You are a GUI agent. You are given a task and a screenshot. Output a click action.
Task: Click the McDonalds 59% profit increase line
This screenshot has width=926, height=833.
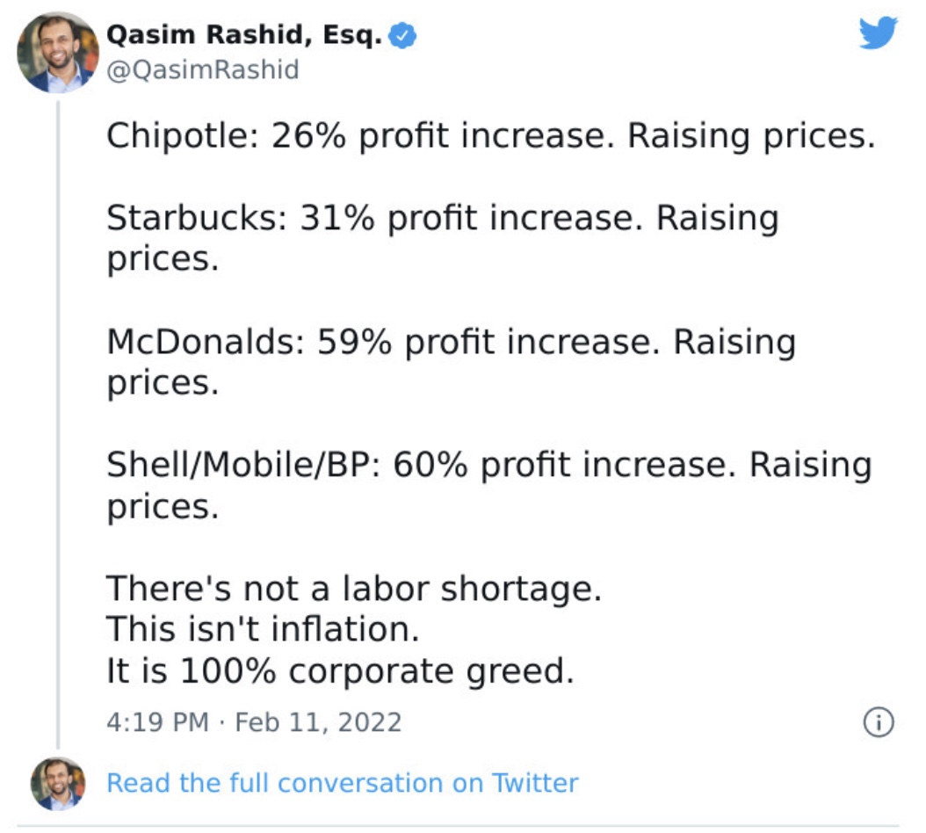tap(452, 362)
